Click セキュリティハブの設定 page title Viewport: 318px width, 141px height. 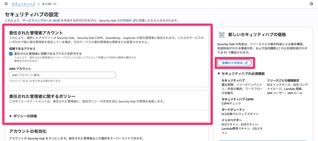[32, 15]
